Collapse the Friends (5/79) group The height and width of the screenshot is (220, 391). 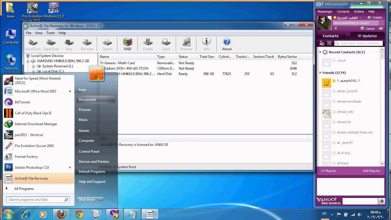click(x=320, y=73)
